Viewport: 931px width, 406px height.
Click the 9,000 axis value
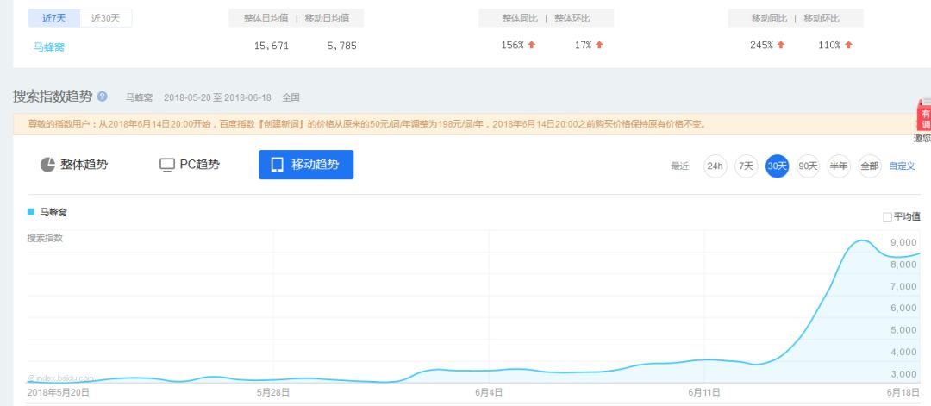(903, 242)
